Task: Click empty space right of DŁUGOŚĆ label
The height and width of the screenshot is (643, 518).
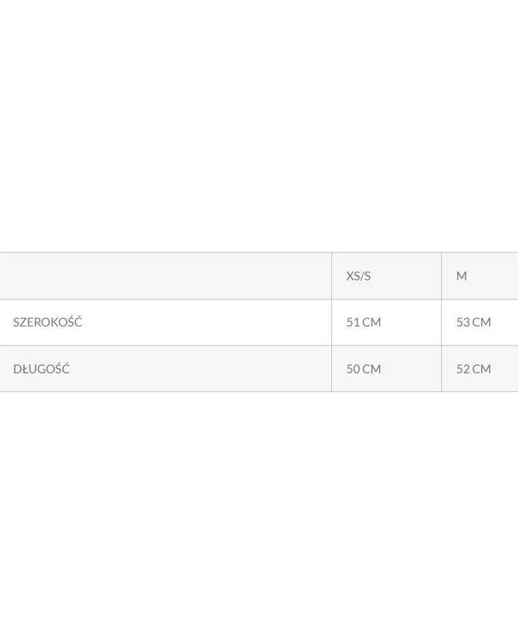Action: tap(202, 369)
